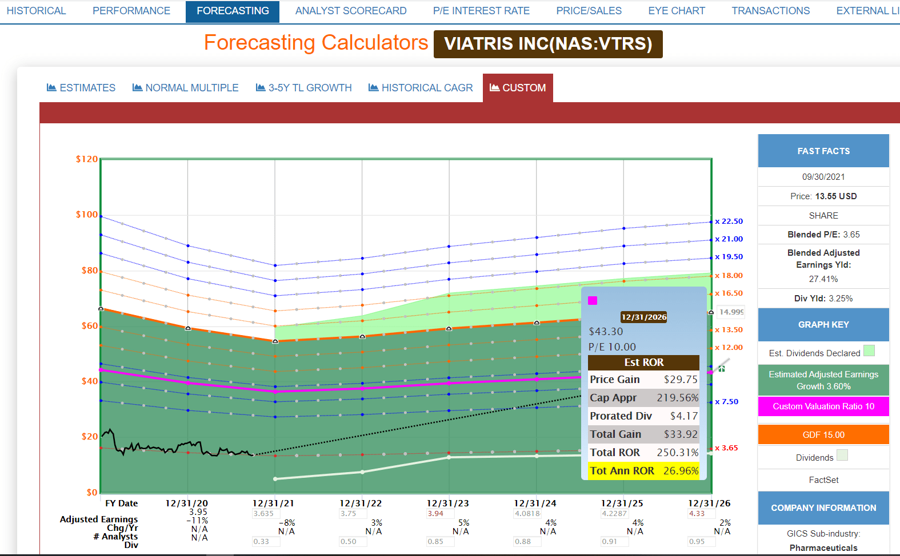Image resolution: width=900 pixels, height=556 pixels.
Task: Select the HISTORICAL CAGR calculator label
Action: (427, 88)
